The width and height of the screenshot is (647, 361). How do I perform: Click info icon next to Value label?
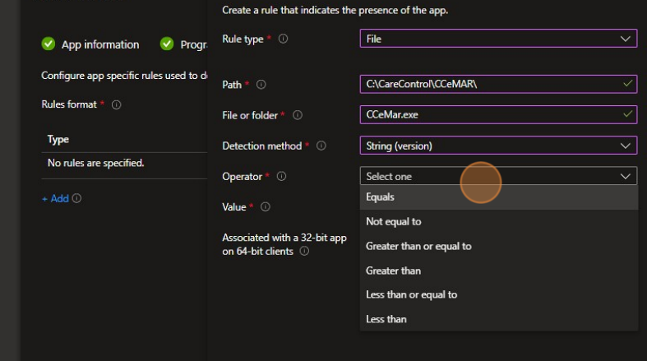[266, 207]
